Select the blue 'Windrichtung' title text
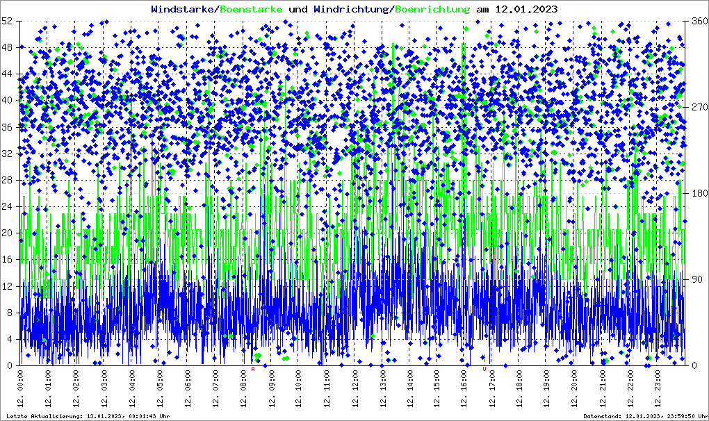Screen dimensions: 709x421 coord(351,9)
